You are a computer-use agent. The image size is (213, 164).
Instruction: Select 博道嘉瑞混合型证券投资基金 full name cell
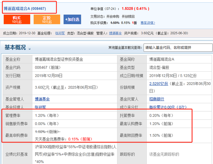pyautogui.click(x=75, y=59)
